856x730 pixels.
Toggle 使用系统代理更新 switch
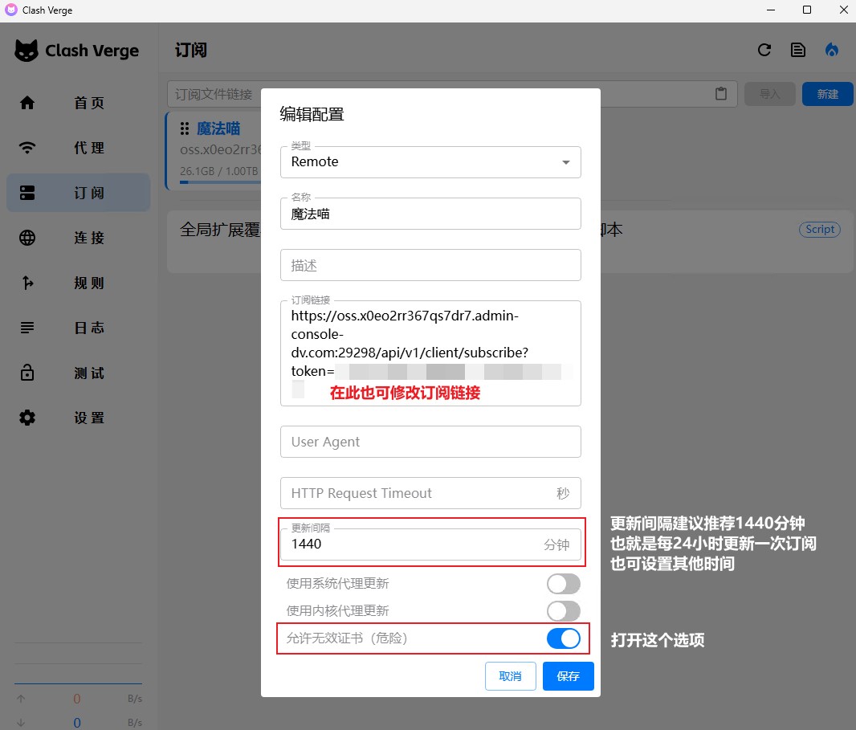click(564, 584)
